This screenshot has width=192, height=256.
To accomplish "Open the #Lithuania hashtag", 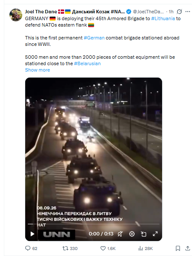I will pos(163,18).
